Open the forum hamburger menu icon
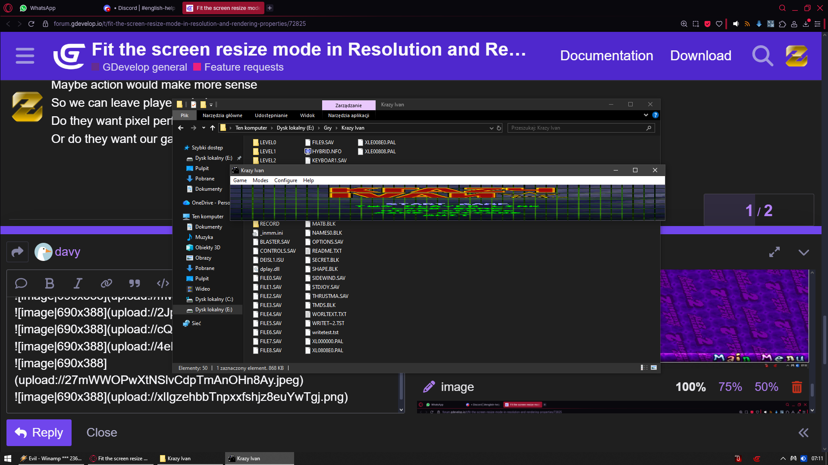The image size is (828, 465). click(25, 56)
